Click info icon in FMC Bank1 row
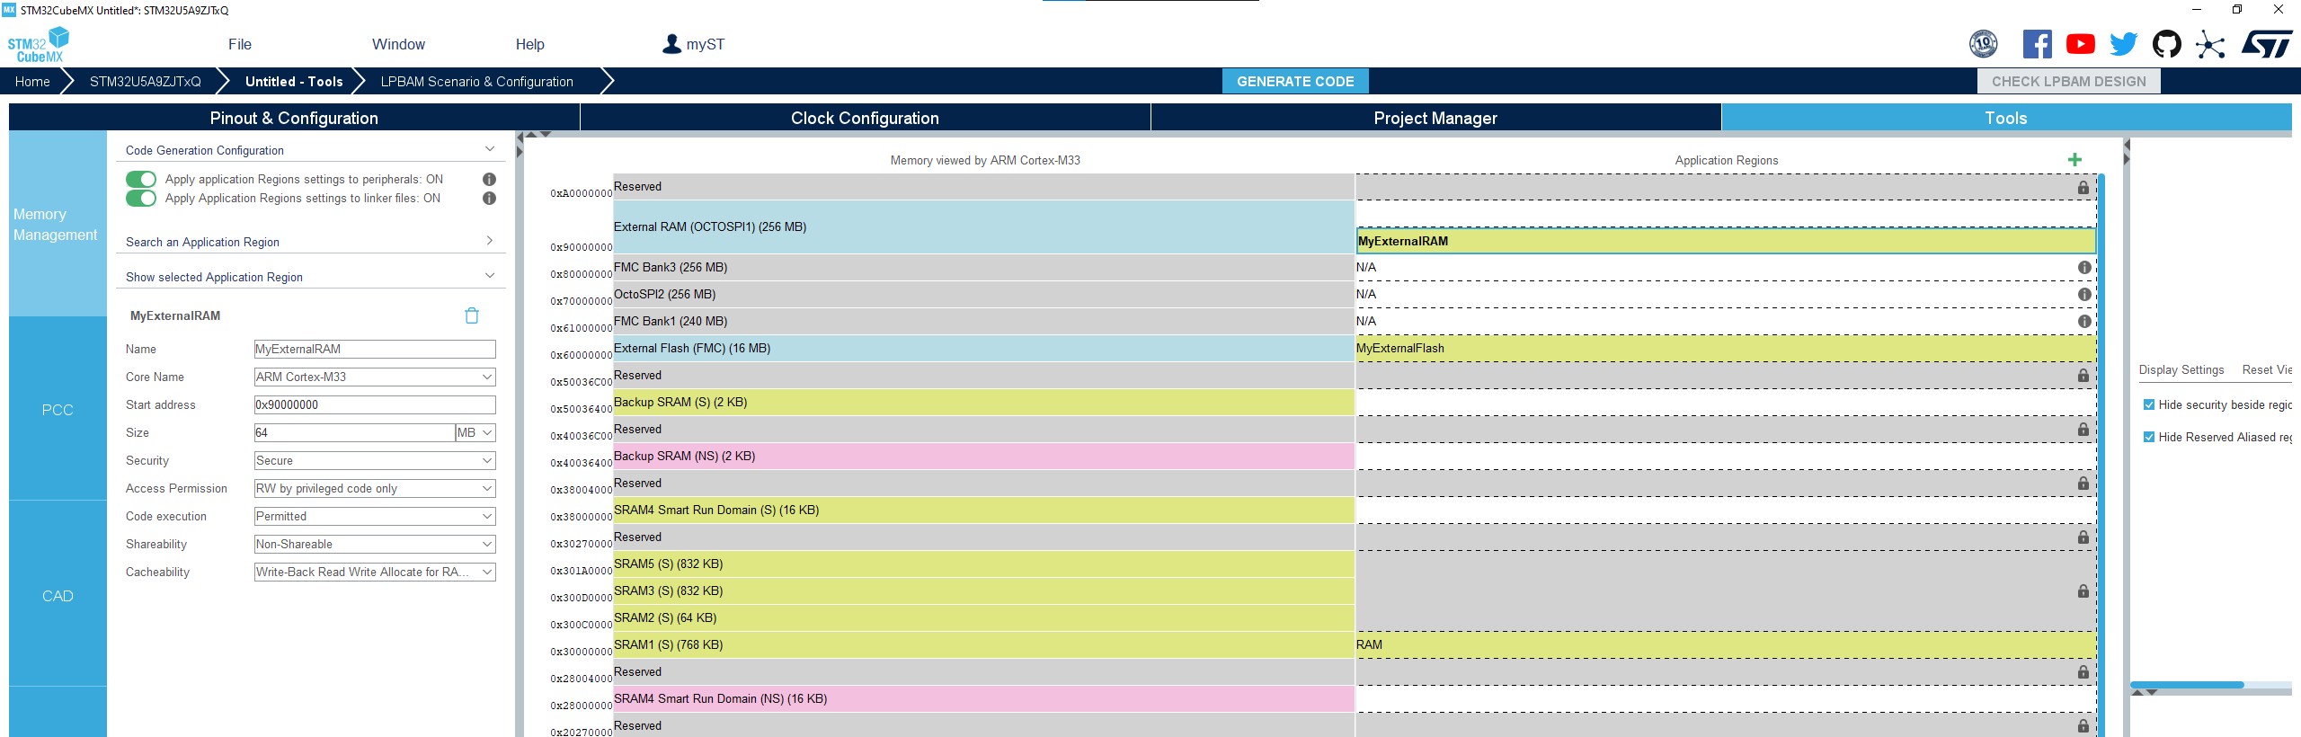The width and height of the screenshot is (2301, 737). (x=2084, y=321)
